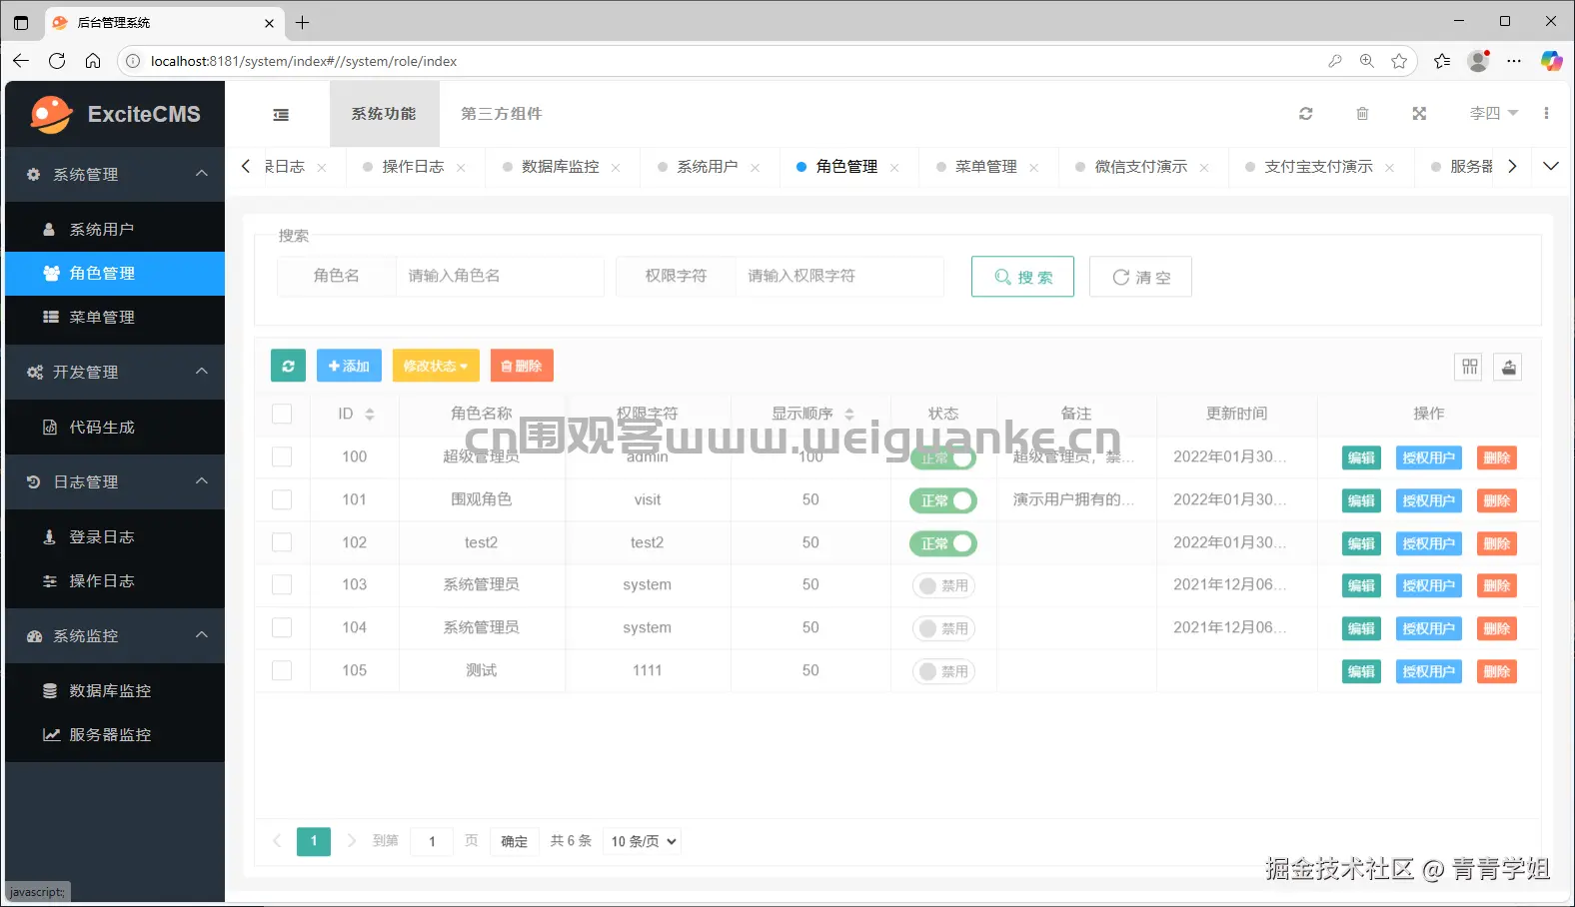Click the print table icon

(1509, 368)
